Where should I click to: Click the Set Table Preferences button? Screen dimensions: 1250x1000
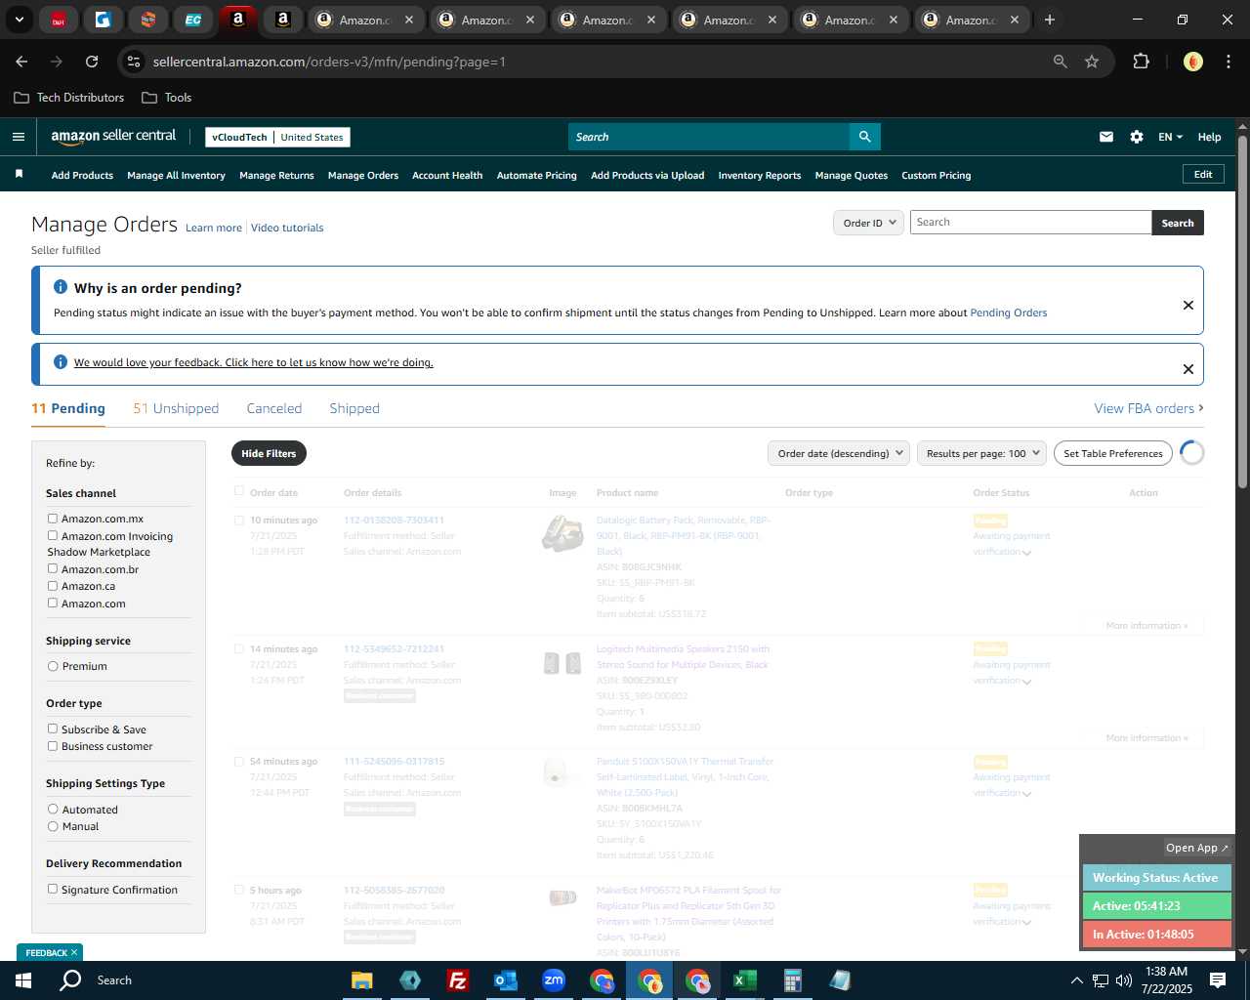pyautogui.click(x=1113, y=453)
